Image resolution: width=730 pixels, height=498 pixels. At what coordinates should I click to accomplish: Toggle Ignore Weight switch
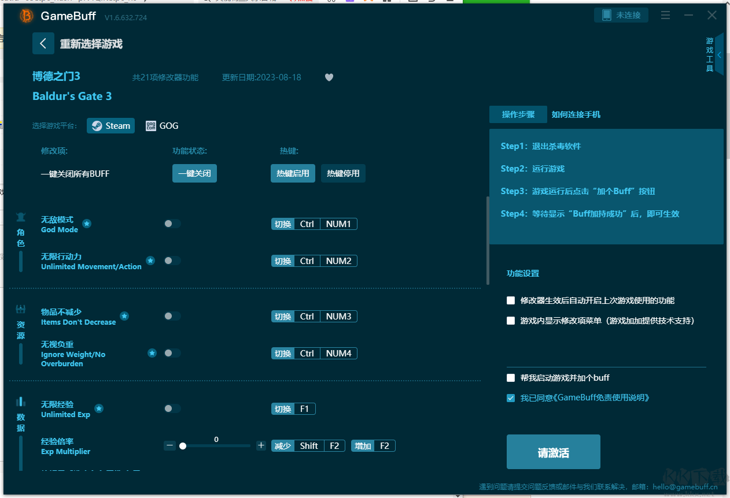pyautogui.click(x=172, y=353)
